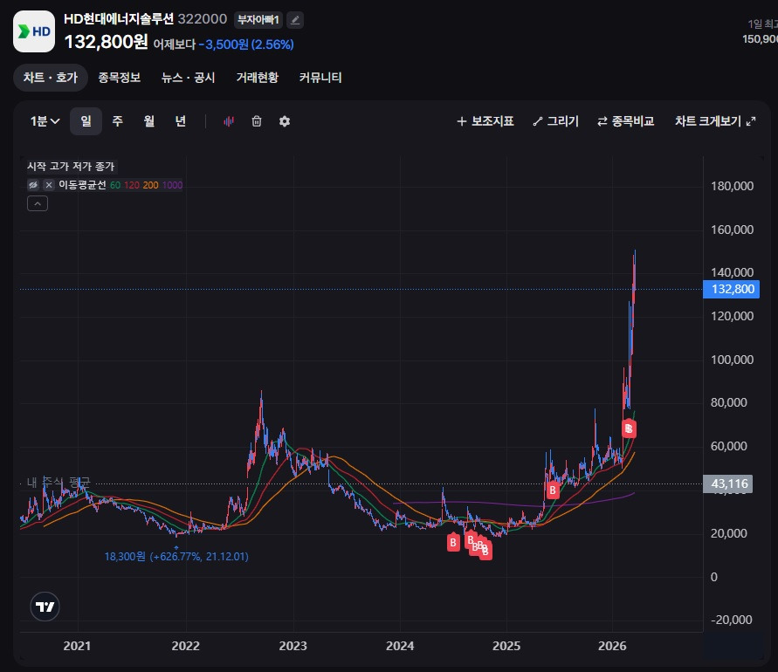
Task: Open the 1분 minute interval dropdown
Action: pos(45,121)
